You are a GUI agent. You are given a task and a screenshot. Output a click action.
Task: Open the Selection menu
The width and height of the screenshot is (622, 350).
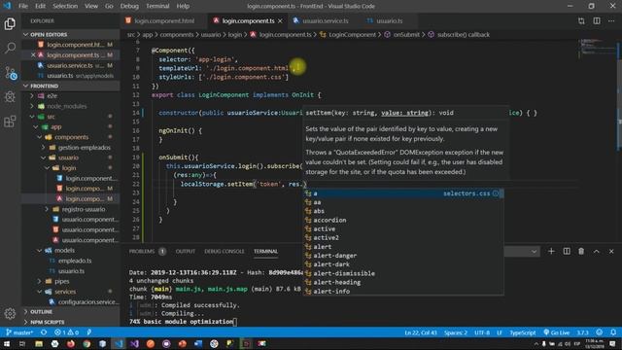(65, 6)
